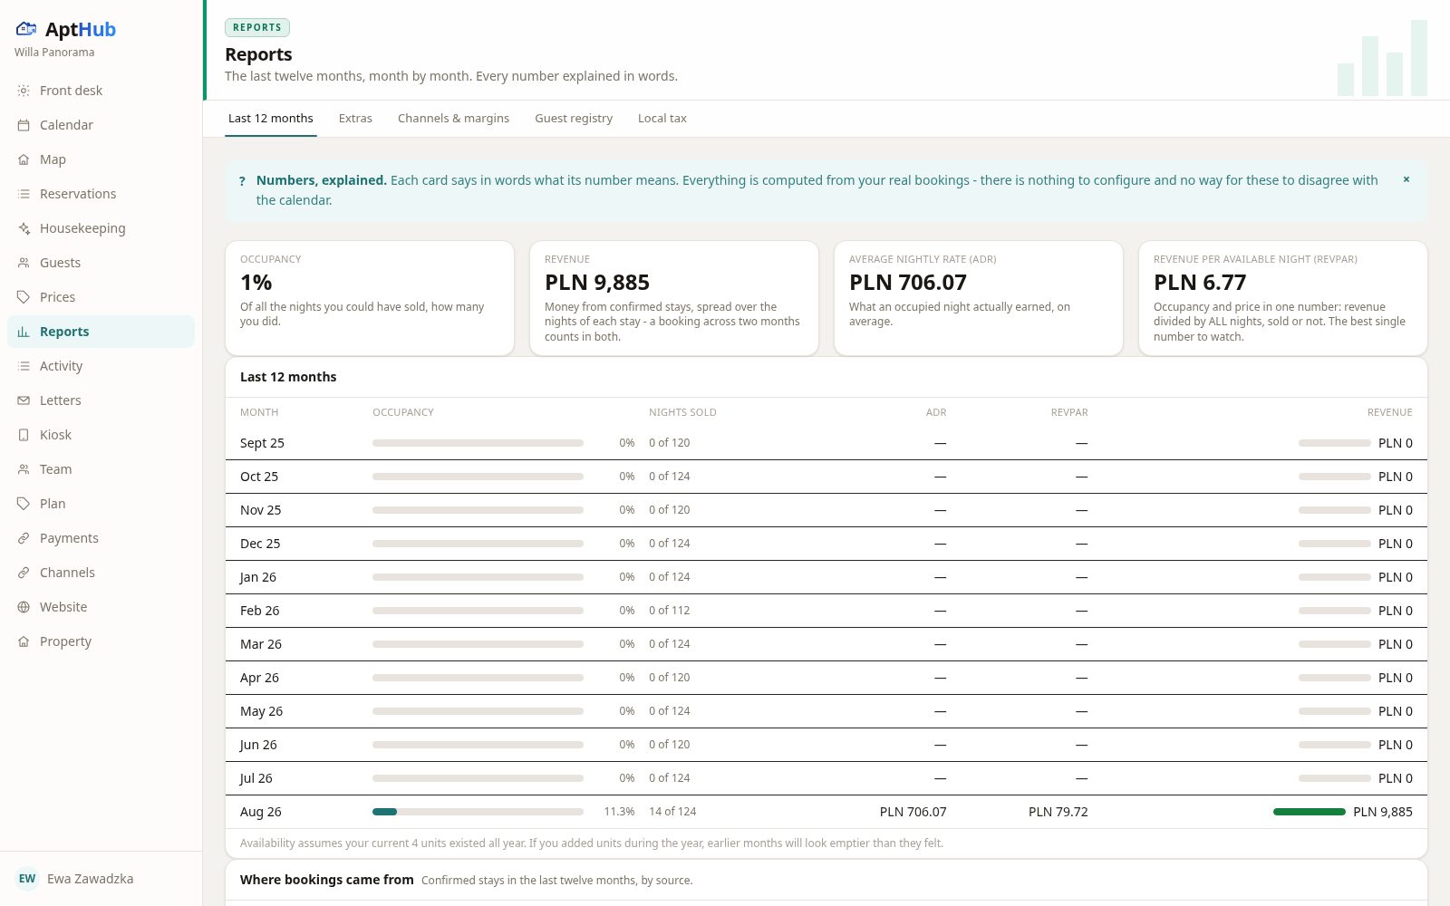Click the question mark info icon
1450x906 pixels.
pos(242,181)
